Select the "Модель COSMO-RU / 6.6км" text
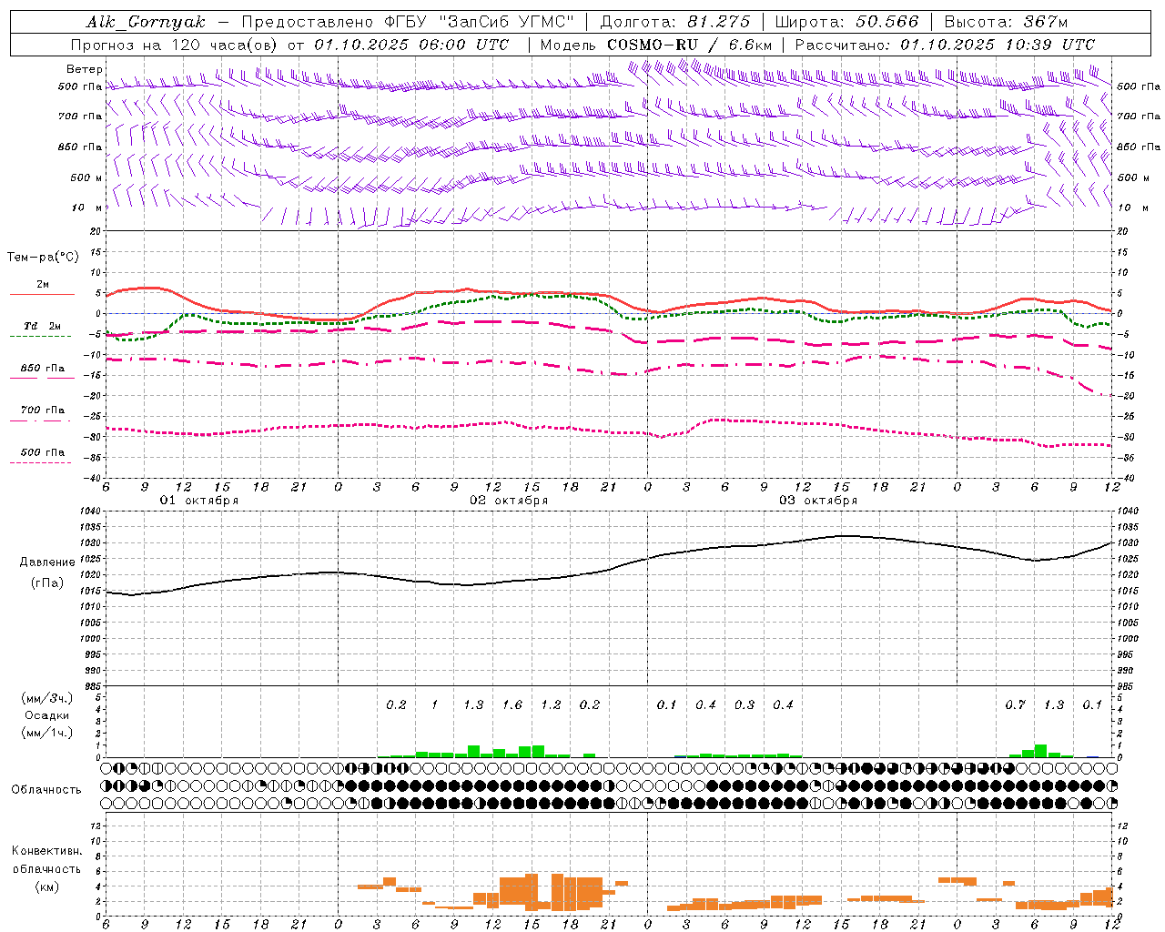1165x932 pixels. click(x=656, y=45)
